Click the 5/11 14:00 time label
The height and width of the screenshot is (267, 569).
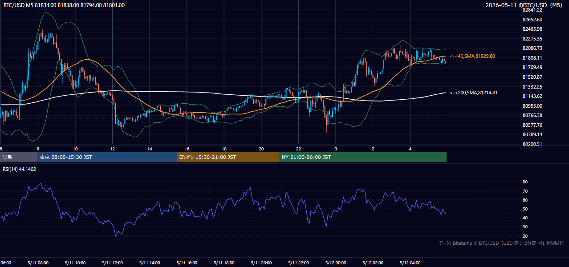coord(150,263)
